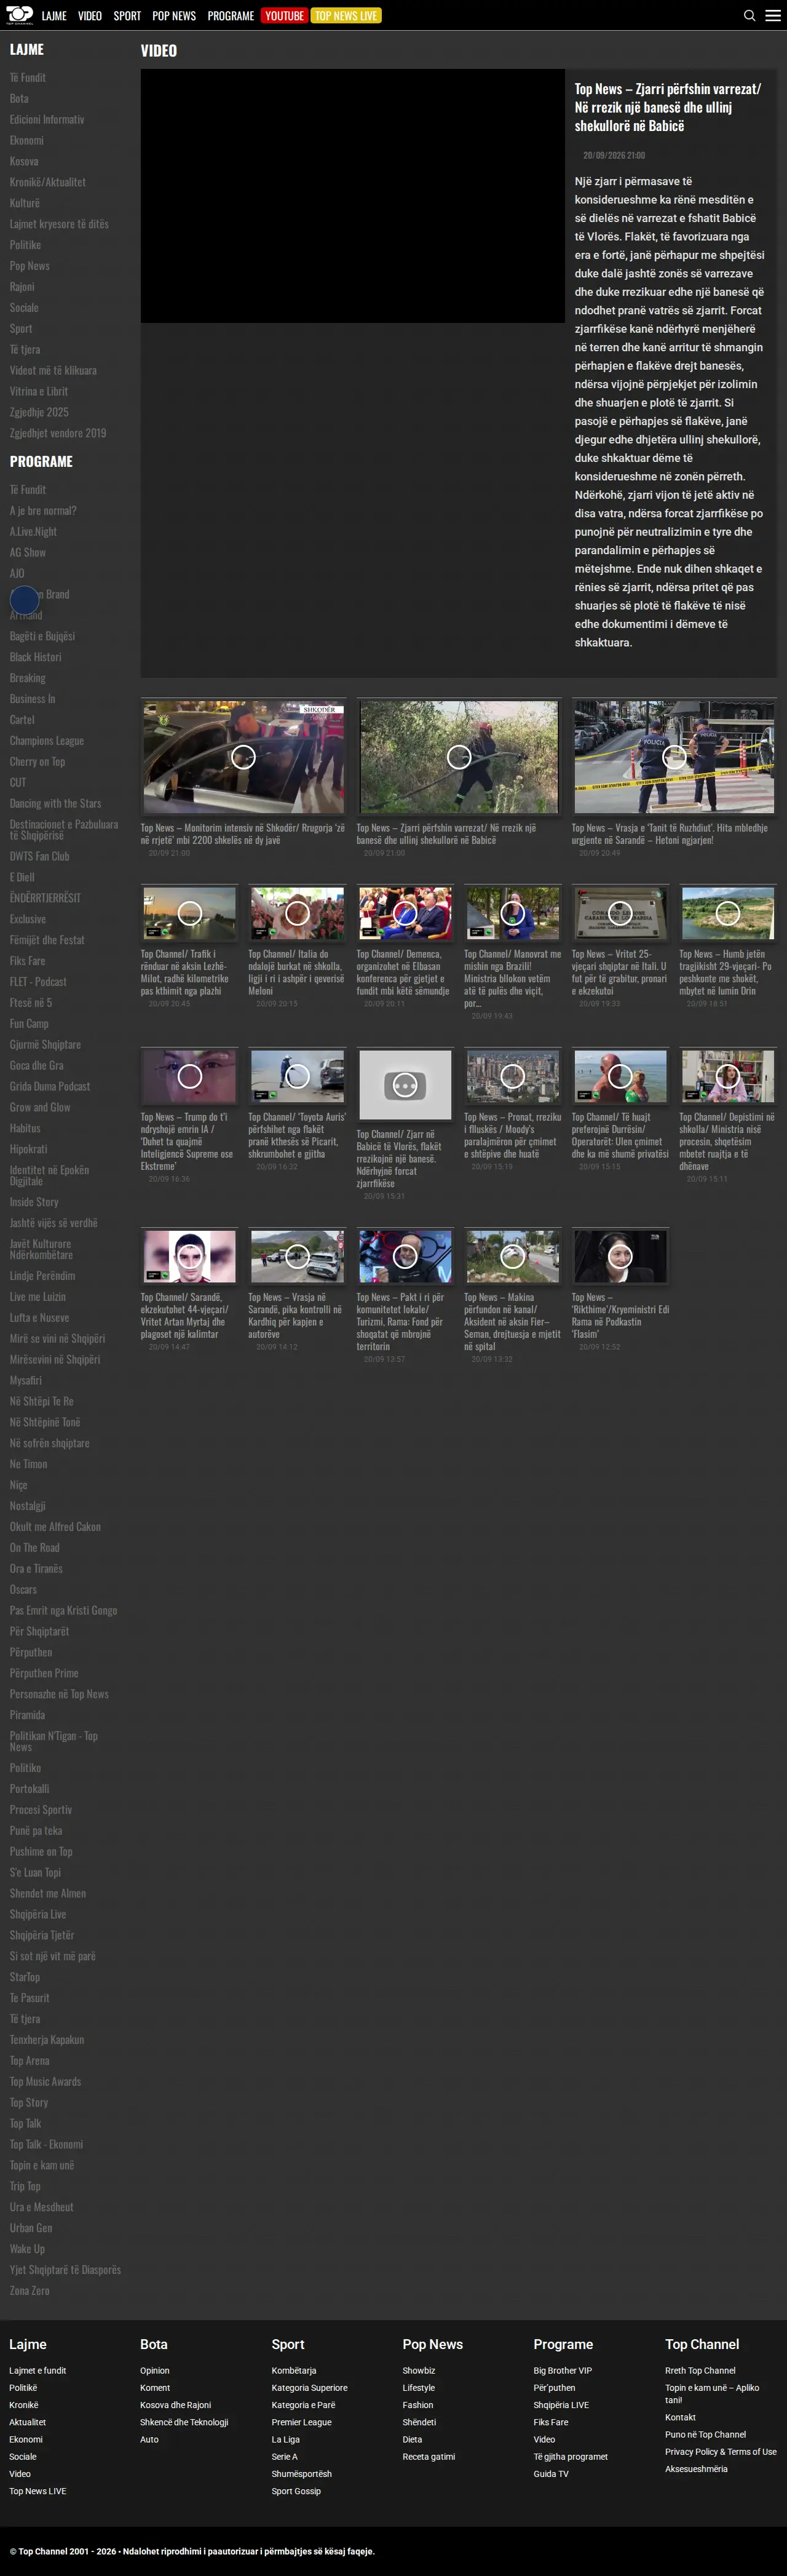Image resolution: width=787 pixels, height=2576 pixels.
Task: Go to Kronikë/Aktualitet in sidebar
Action: (48, 182)
